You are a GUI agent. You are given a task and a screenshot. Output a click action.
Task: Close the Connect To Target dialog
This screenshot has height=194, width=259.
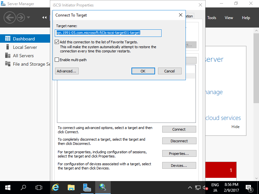pos(181,15)
